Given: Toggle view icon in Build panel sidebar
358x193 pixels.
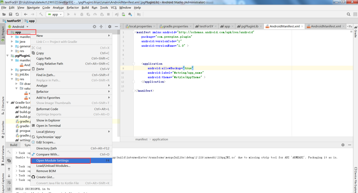Looking at the screenshot, I should (x=9, y=161).
